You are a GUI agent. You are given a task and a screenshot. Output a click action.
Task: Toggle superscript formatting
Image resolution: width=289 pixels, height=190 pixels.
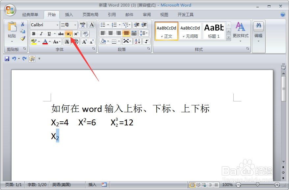(x=76, y=33)
